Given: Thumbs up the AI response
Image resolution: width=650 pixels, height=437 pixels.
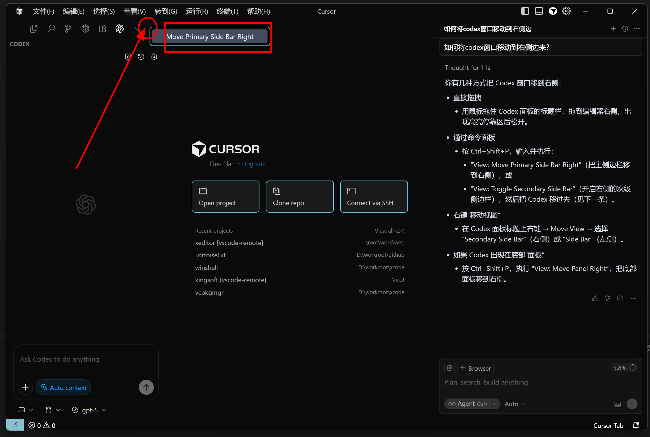Looking at the screenshot, I should [595, 298].
